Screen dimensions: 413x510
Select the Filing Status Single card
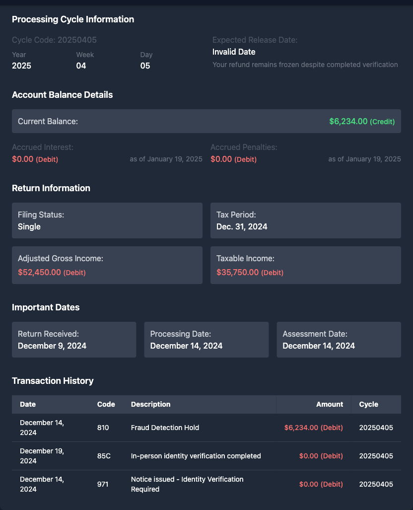(x=107, y=220)
